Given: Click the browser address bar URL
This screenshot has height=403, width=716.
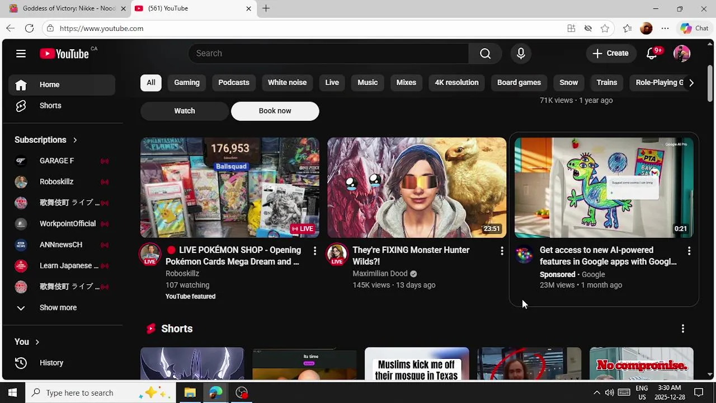Looking at the screenshot, I should pyautogui.click(x=101, y=29).
